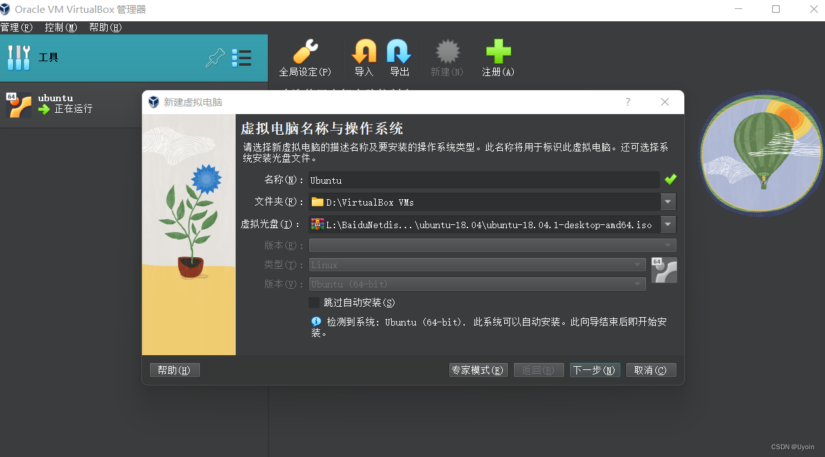Open the version Ubuntu (64-bit) dropdown
The width and height of the screenshot is (825, 457).
click(x=477, y=284)
